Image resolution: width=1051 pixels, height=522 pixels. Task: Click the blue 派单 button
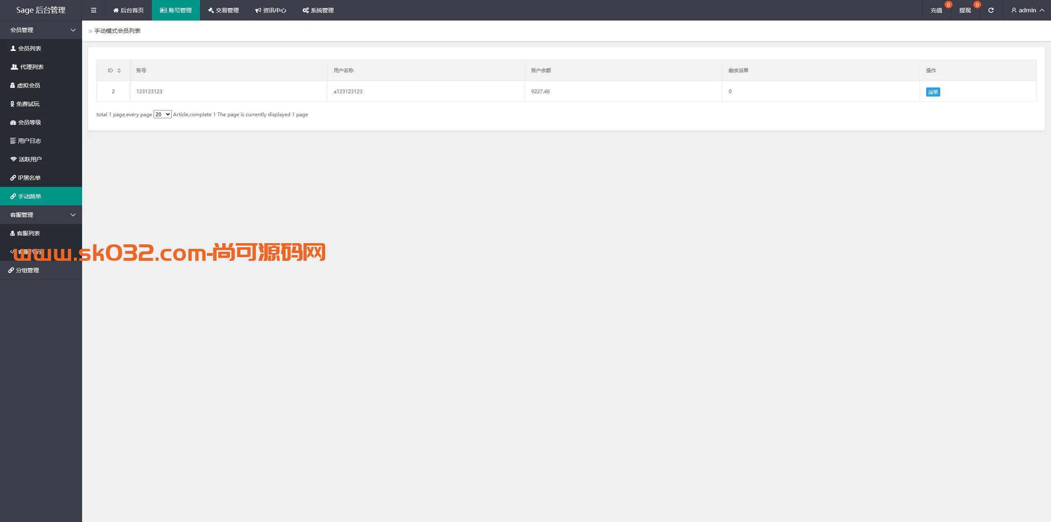[933, 92]
